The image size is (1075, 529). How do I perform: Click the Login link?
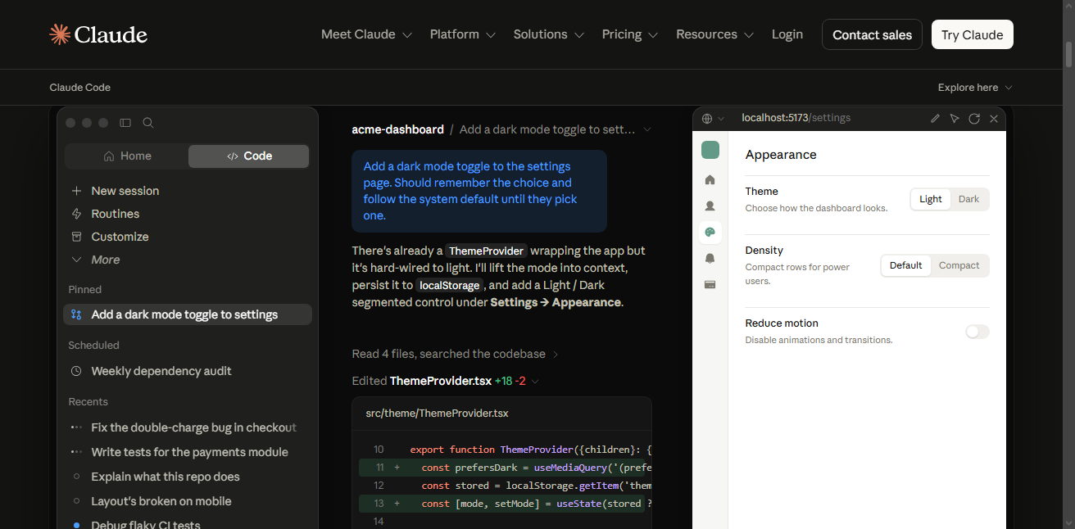click(x=787, y=34)
